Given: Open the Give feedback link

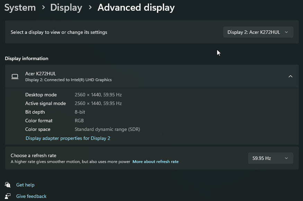Looking at the screenshot, I should coord(31,196).
